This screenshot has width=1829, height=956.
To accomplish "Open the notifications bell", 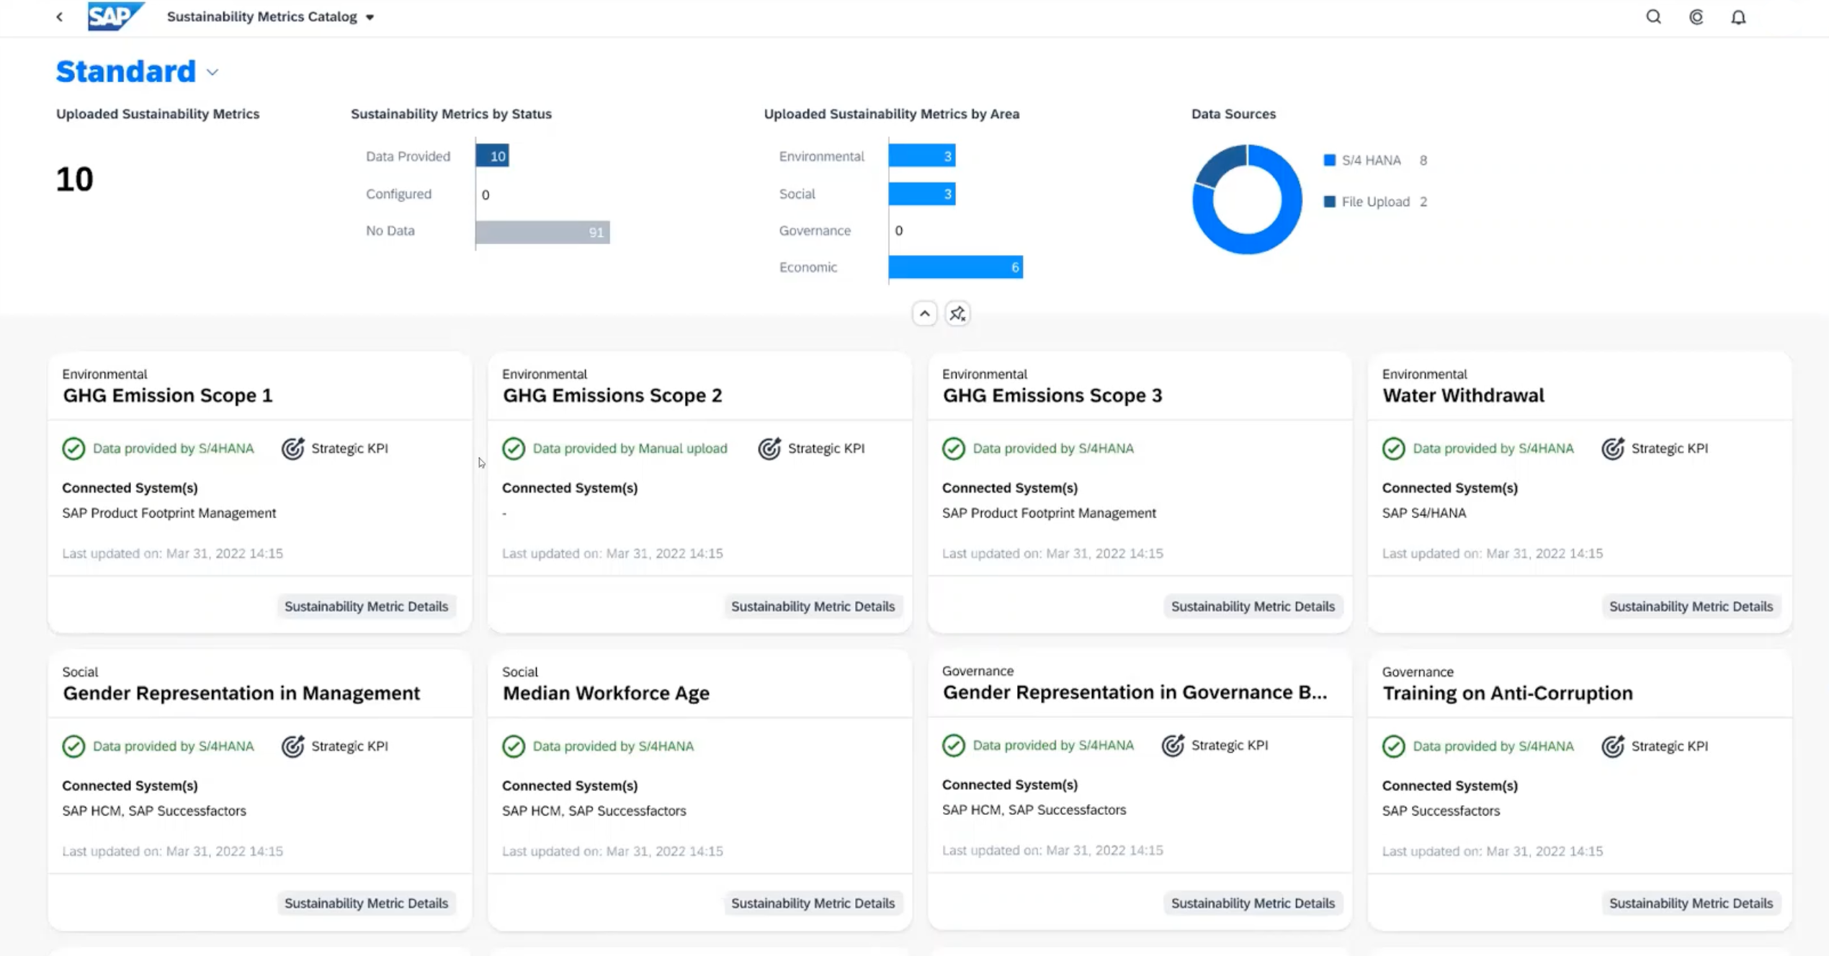I will (1738, 17).
